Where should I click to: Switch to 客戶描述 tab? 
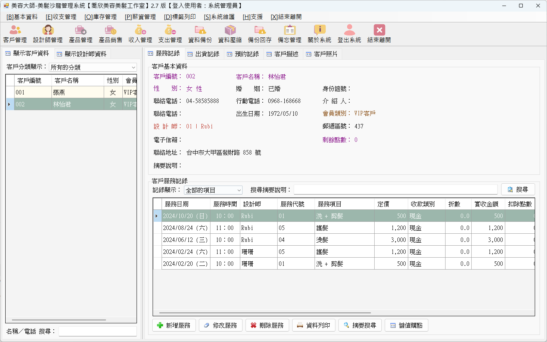(x=283, y=54)
